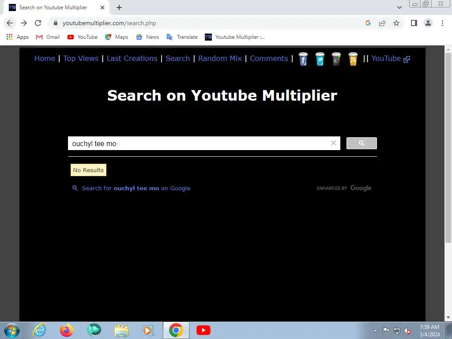The image size is (452, 339).
Task: Share this page via the share icon
Action: click(x=382, y=23)
